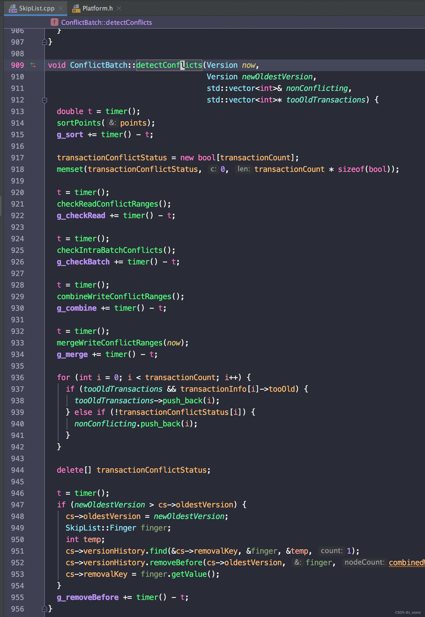Click the sortPoints call on line 914
Viewport: 425px width, 617px height.
79,123
